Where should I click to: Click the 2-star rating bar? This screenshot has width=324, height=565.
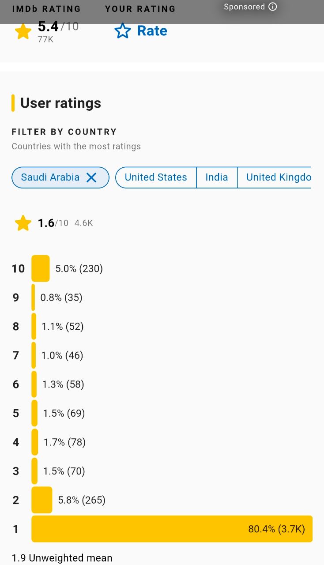42,500
